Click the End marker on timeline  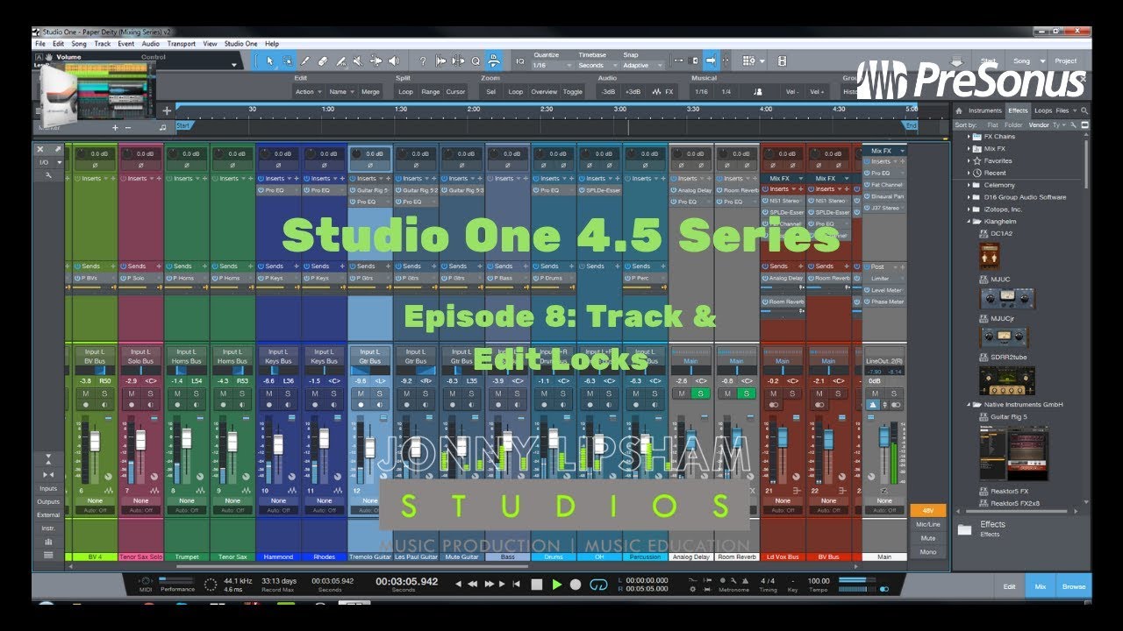(911, 125)
